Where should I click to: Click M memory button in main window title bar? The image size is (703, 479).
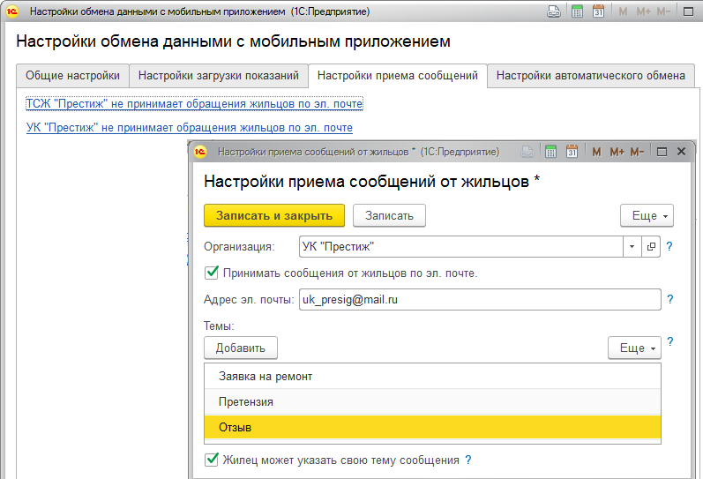tap(623, 11)
